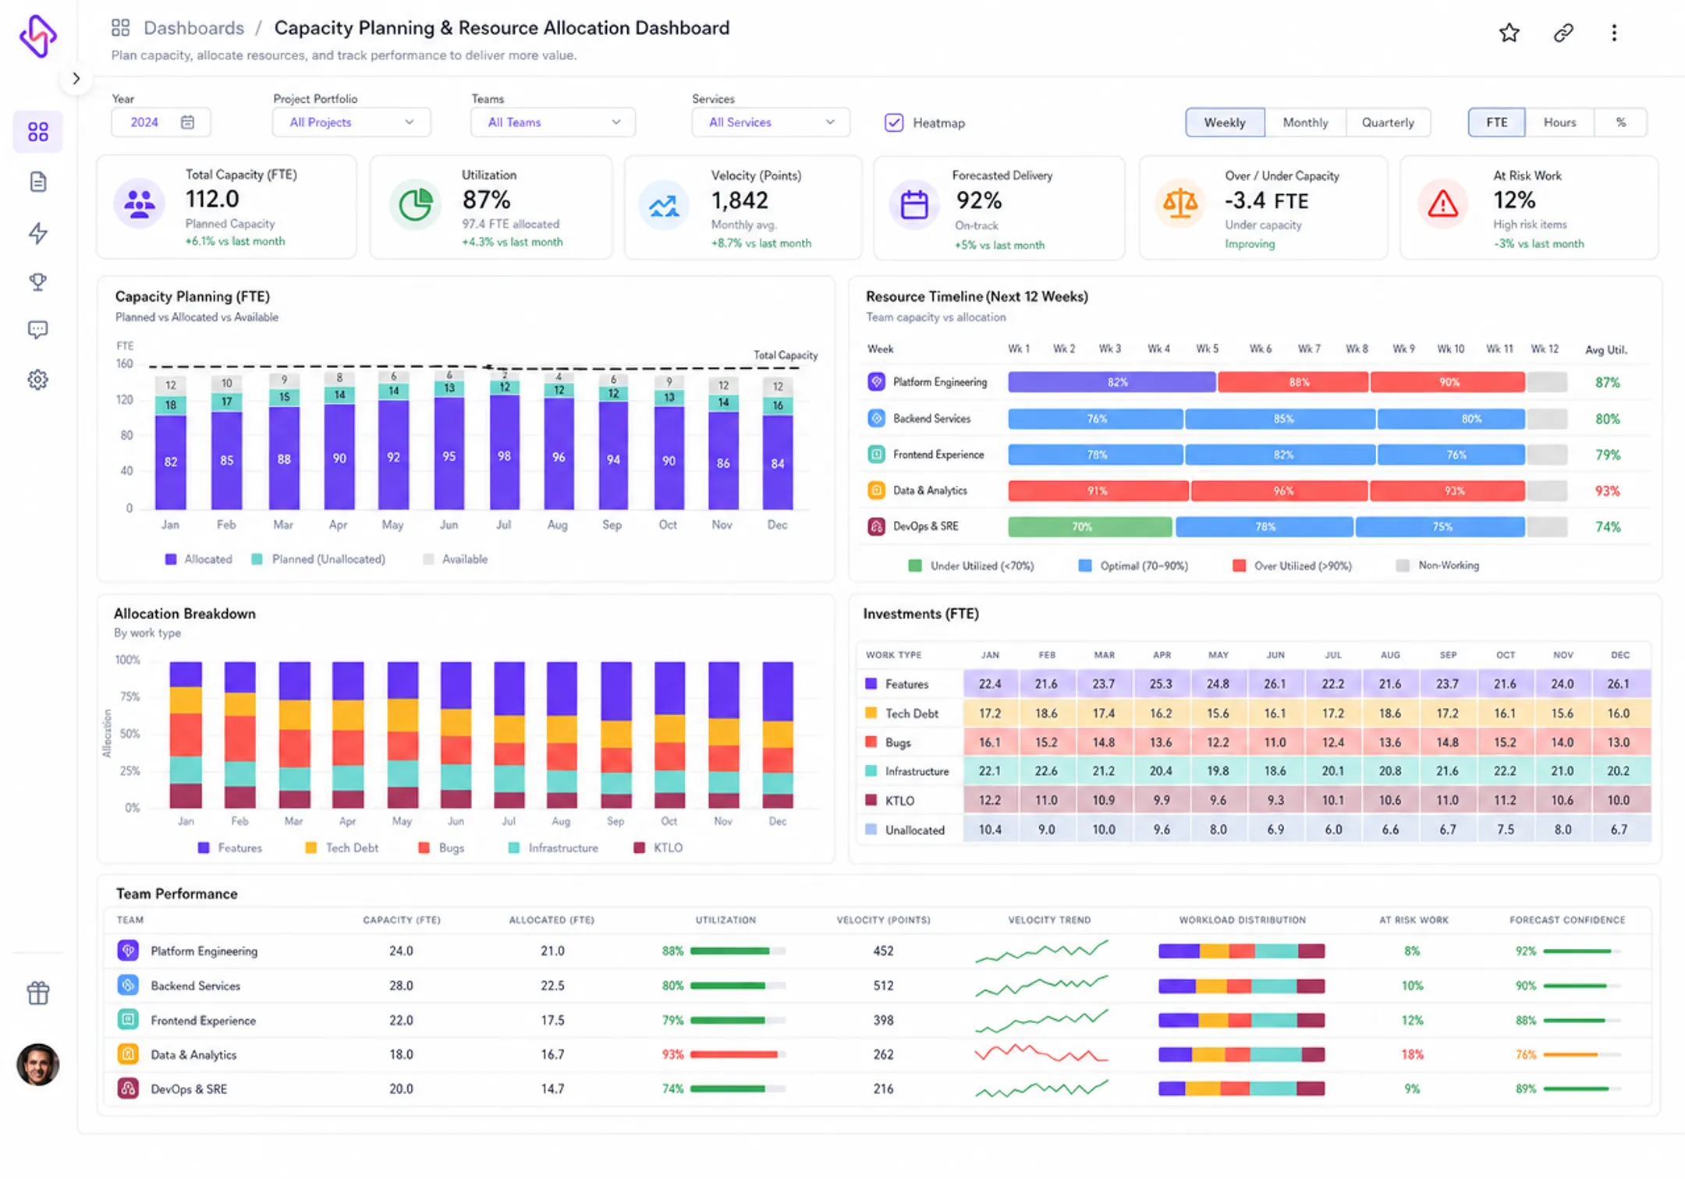Image resolution: width=1685 pixels, height=1179 pixels.
Task: Favorite the dashboard with the star icon
Action: point(1509,33)
